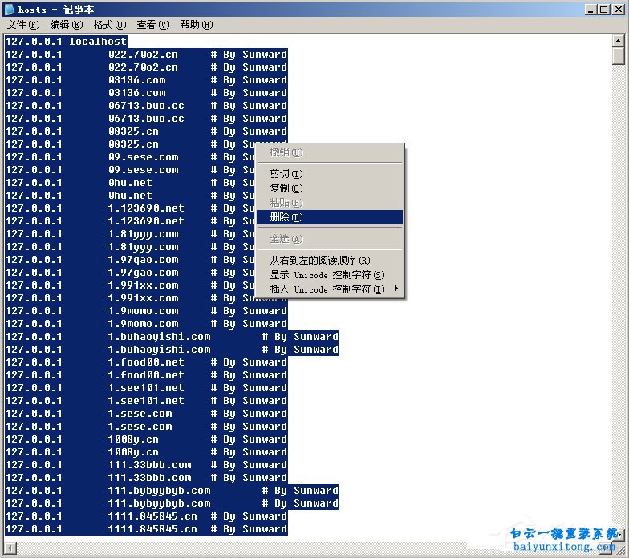Click 删除 in the context menu

coord(286,217)
